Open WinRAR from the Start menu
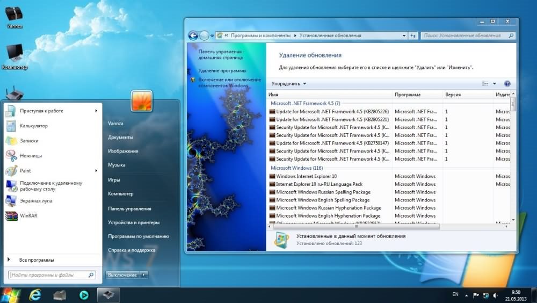Image resolution: width=537 pixels, height=303 pixels. coord(28,216)
